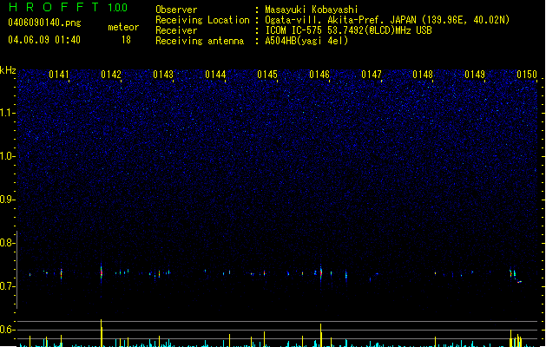Click the tallest yellow level bar under 0142
546x347 pixels.
102,333
